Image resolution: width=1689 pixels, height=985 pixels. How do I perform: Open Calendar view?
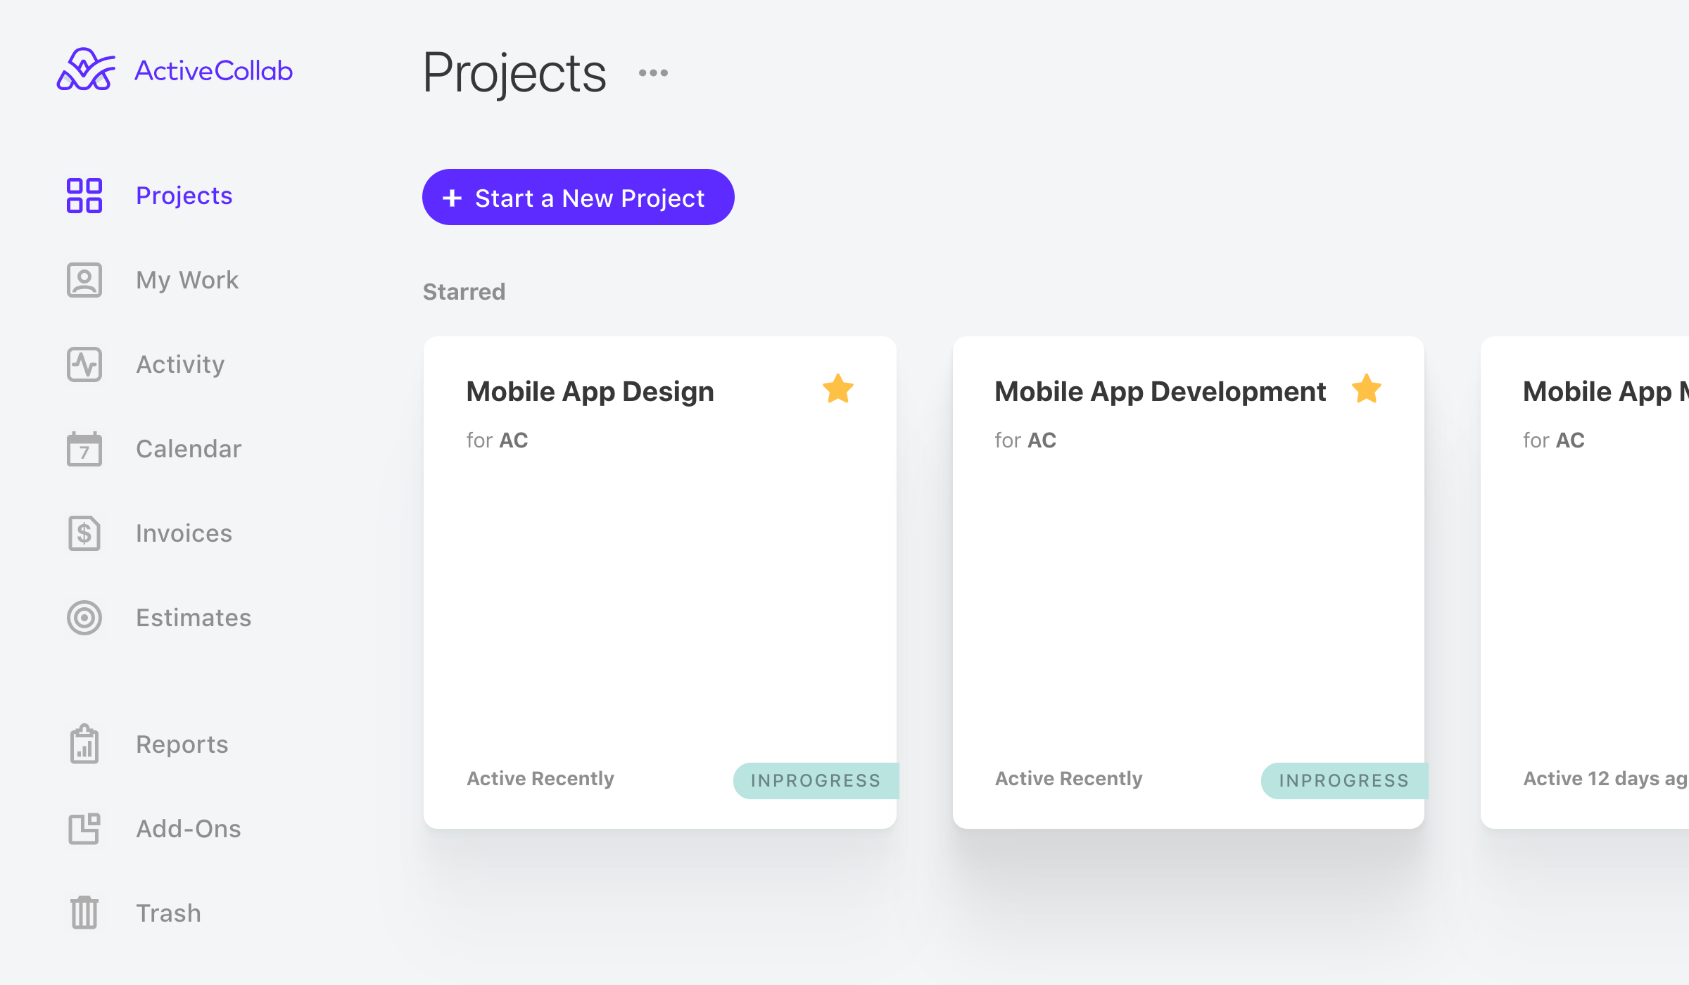(x=189, y=448)
